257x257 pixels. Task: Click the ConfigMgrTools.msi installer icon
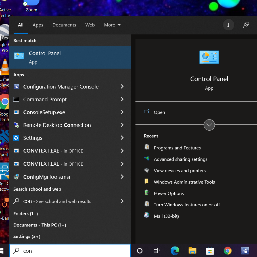point(16,177)
